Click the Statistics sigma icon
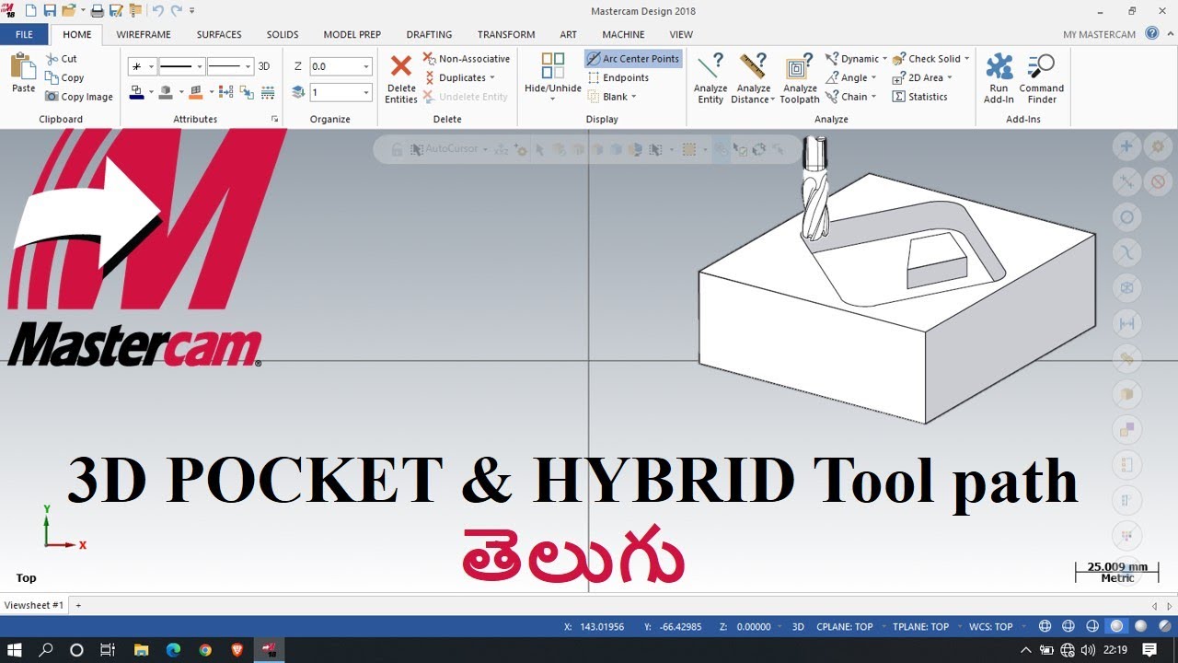The height and width of the screenshot is (663, 1178). [899, 97]
